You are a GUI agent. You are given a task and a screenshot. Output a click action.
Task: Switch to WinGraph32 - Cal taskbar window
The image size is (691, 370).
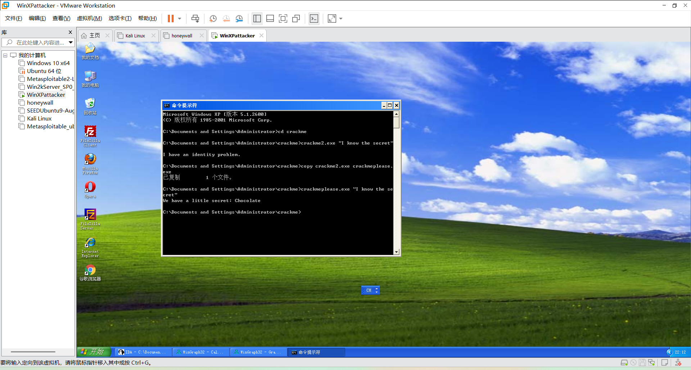(200, 352)
